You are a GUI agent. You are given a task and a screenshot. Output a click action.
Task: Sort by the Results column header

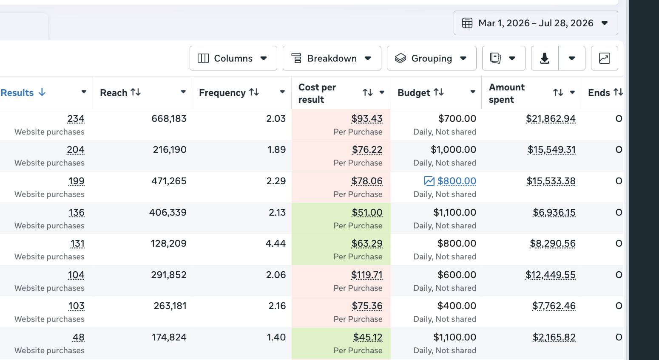[x=23, y=93]
